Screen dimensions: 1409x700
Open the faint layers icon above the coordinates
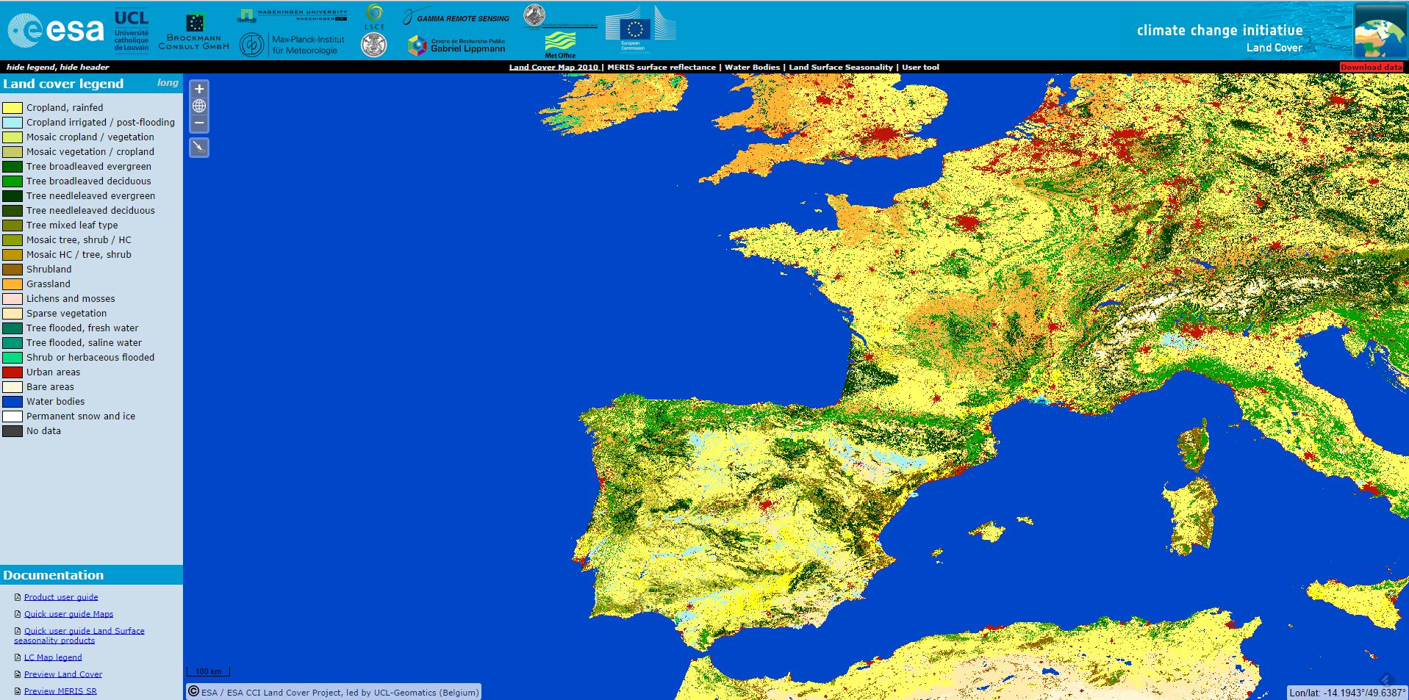click(x=1386, y=679)
